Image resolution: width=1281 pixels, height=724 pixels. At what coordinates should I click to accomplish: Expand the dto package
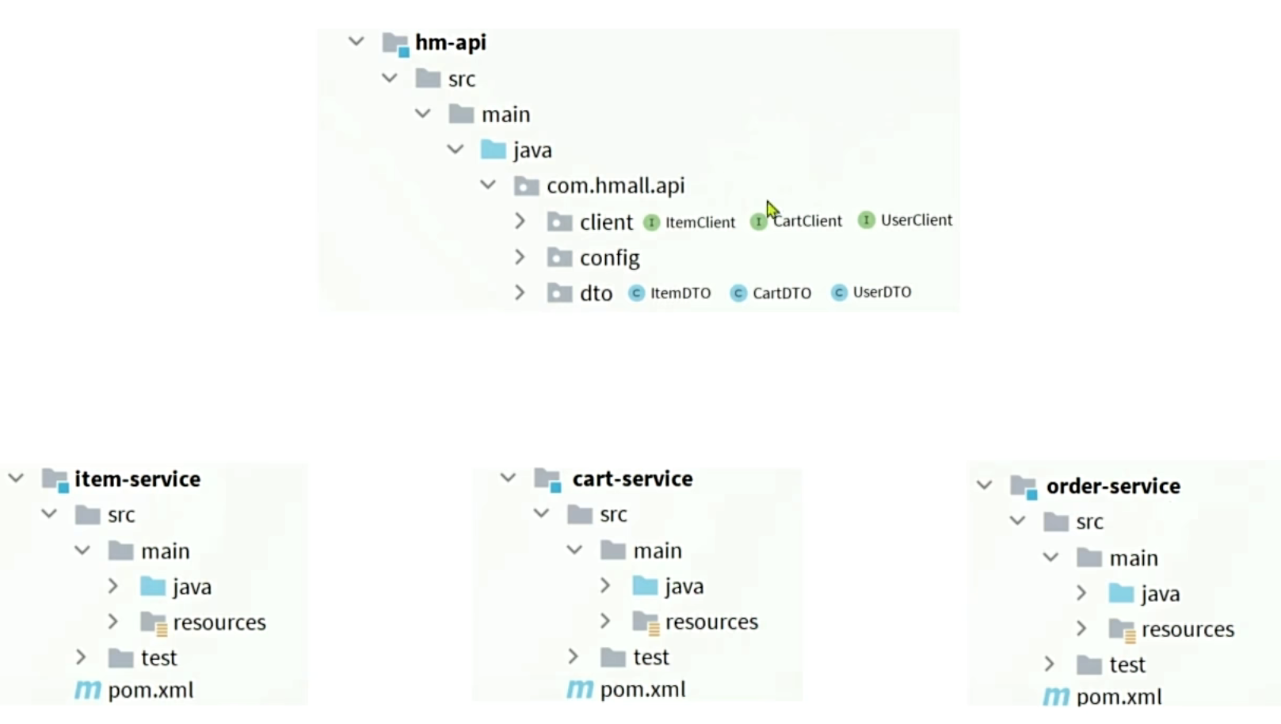[520, 292]
